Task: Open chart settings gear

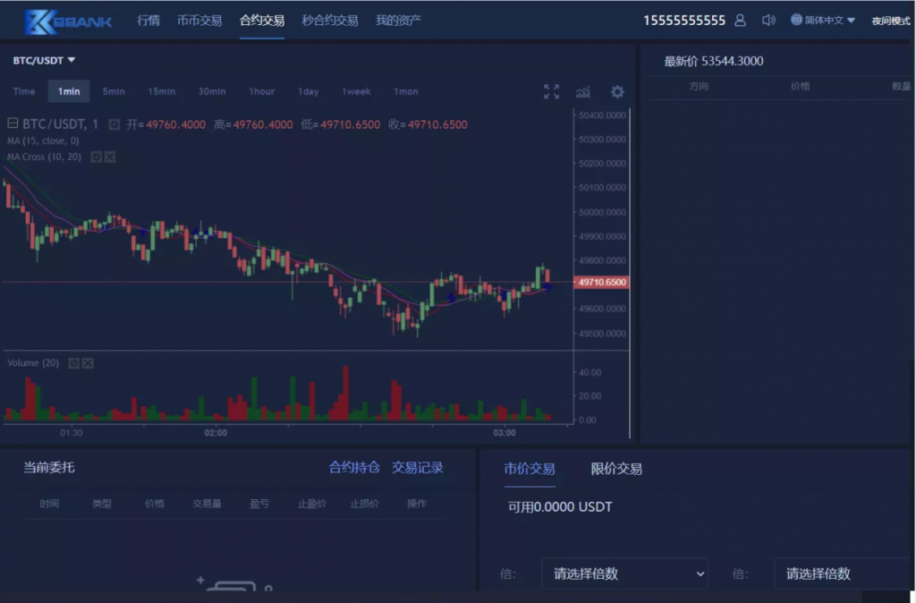Action: pos(617,91)
